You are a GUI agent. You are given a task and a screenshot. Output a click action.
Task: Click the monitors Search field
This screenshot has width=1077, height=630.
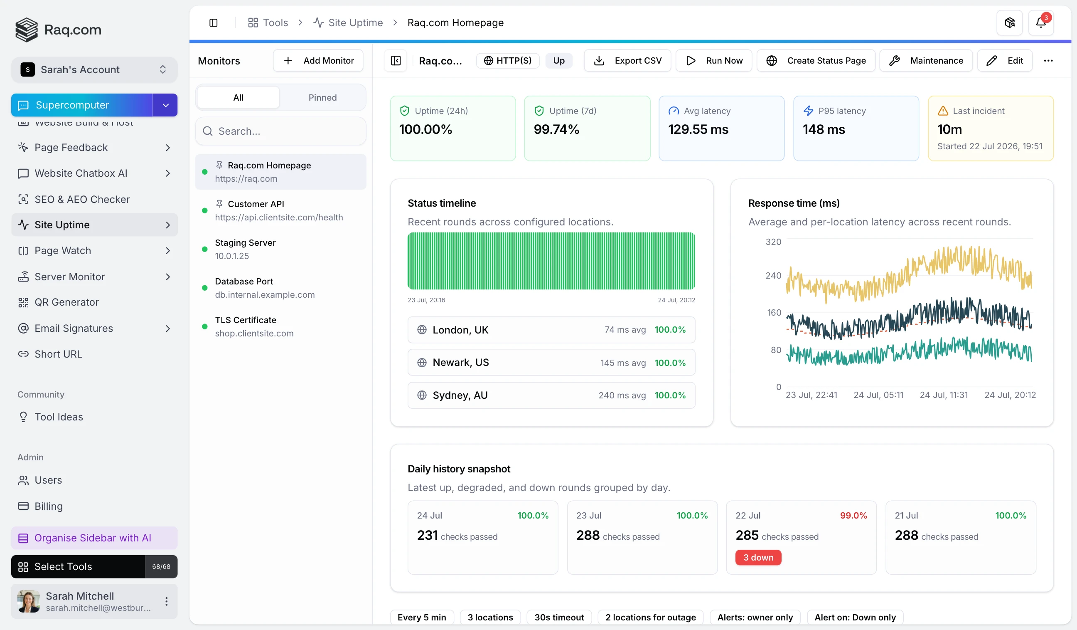pos(281,131)
